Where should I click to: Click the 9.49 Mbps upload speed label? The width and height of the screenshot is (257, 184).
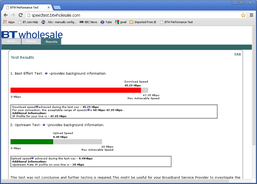point(60,137)
